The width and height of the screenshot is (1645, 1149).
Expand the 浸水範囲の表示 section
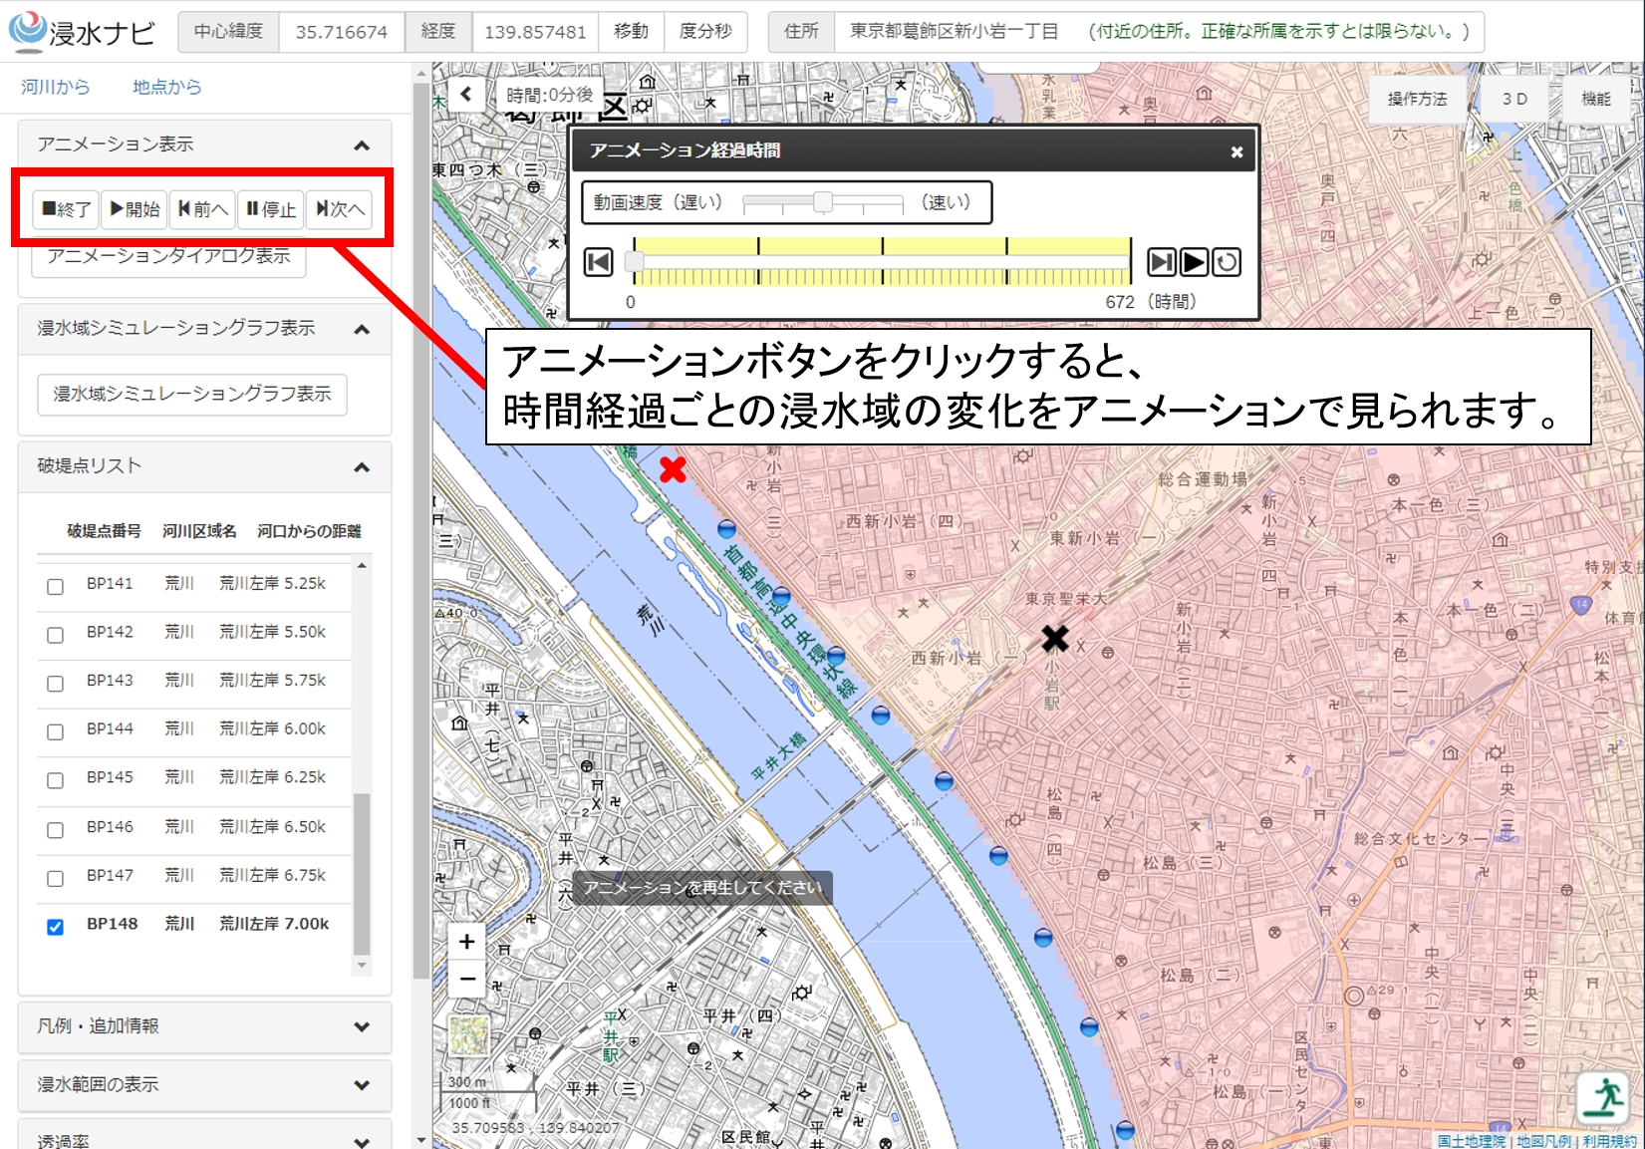(362, 1084)
